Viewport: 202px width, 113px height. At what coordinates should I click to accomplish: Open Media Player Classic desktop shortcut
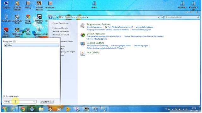pos(17,19)
